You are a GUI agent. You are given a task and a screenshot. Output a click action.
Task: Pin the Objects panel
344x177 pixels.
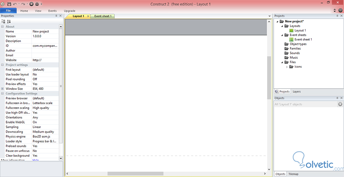[337, 98]
